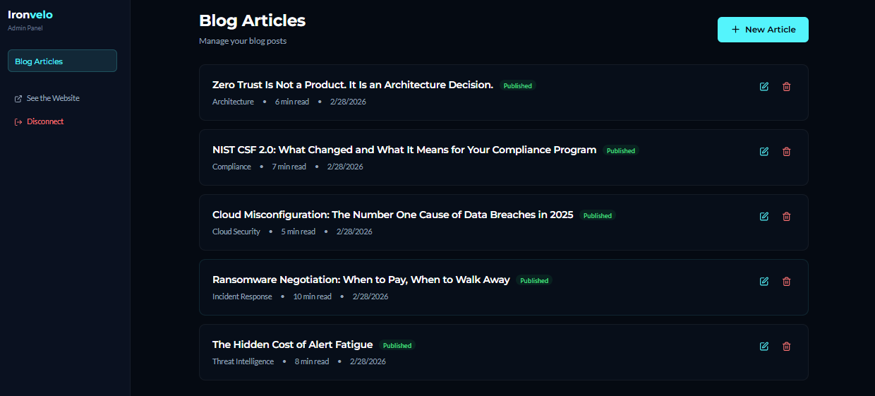Click the Incident Response category label

pyautogui.click(x=242, y=296)
